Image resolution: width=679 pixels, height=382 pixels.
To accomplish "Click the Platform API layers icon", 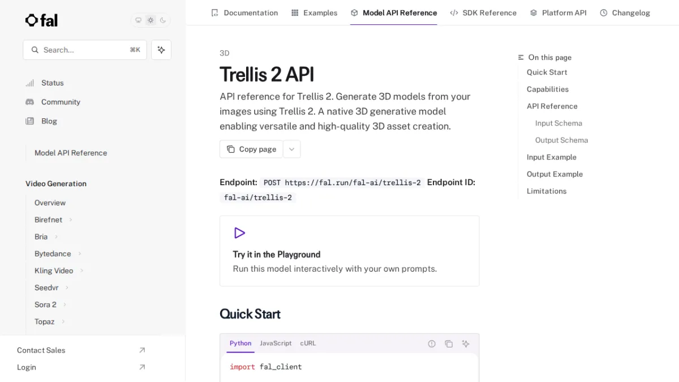I will click(x=534, y=12).
